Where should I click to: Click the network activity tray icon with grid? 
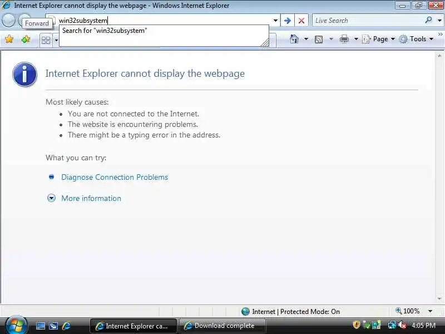[x=377, y=325]
